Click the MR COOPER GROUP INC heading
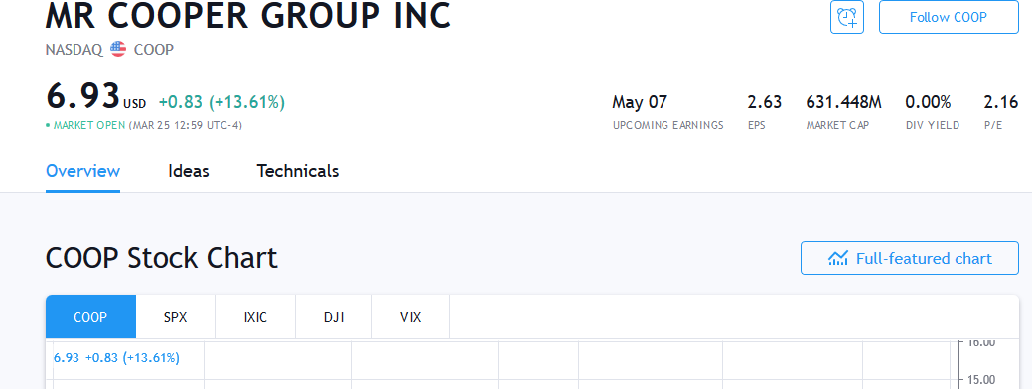This screenshot has width=1032, height=389. pyautogui.click(x=248, y=16)
